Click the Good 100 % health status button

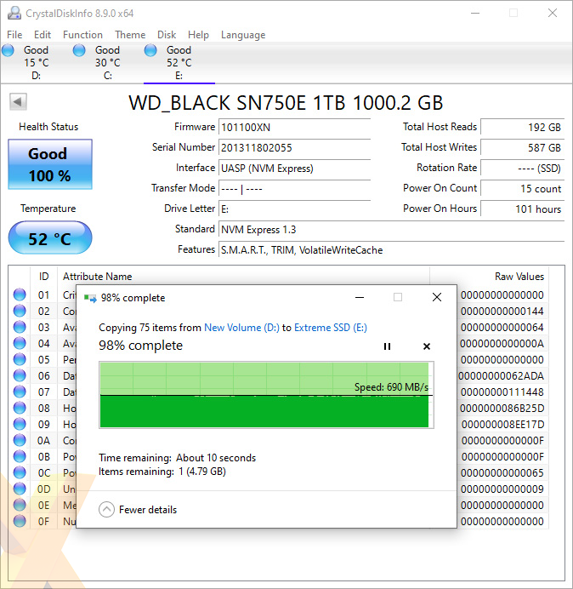[50, 164]
